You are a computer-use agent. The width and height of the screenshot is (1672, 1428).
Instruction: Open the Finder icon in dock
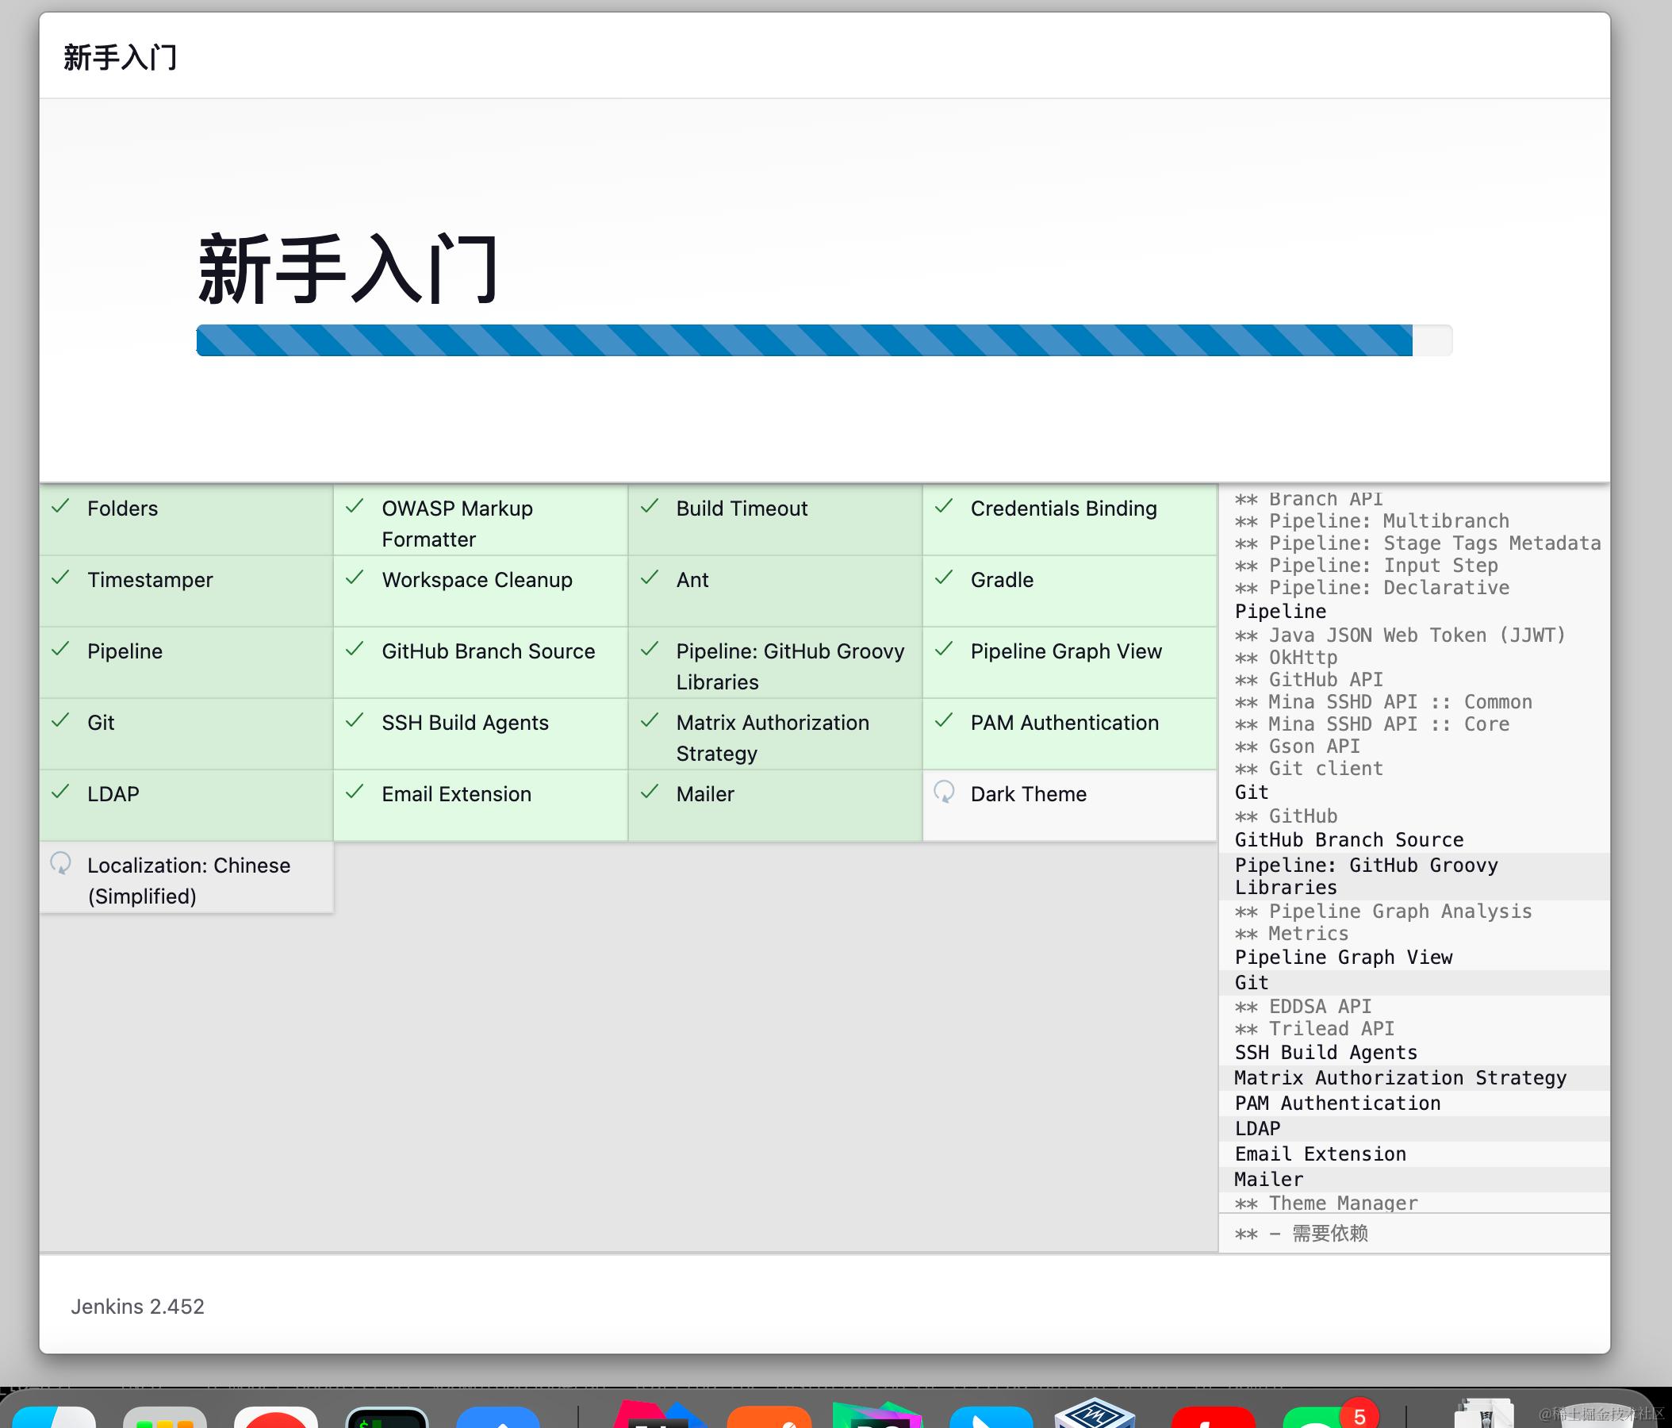[x=53, y=1418]
